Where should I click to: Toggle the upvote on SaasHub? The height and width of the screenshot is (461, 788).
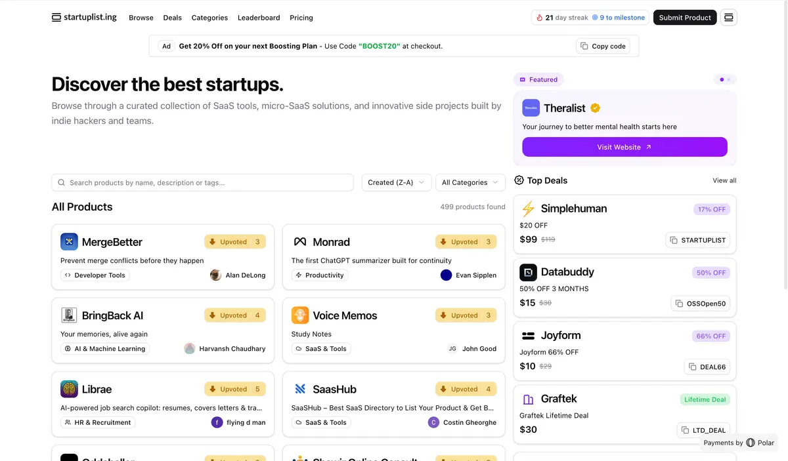(x=466, y=388)
